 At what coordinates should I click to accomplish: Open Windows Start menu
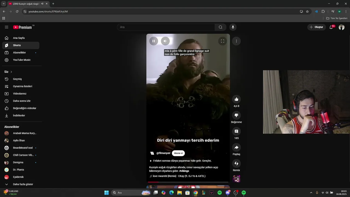pos(106,193)
